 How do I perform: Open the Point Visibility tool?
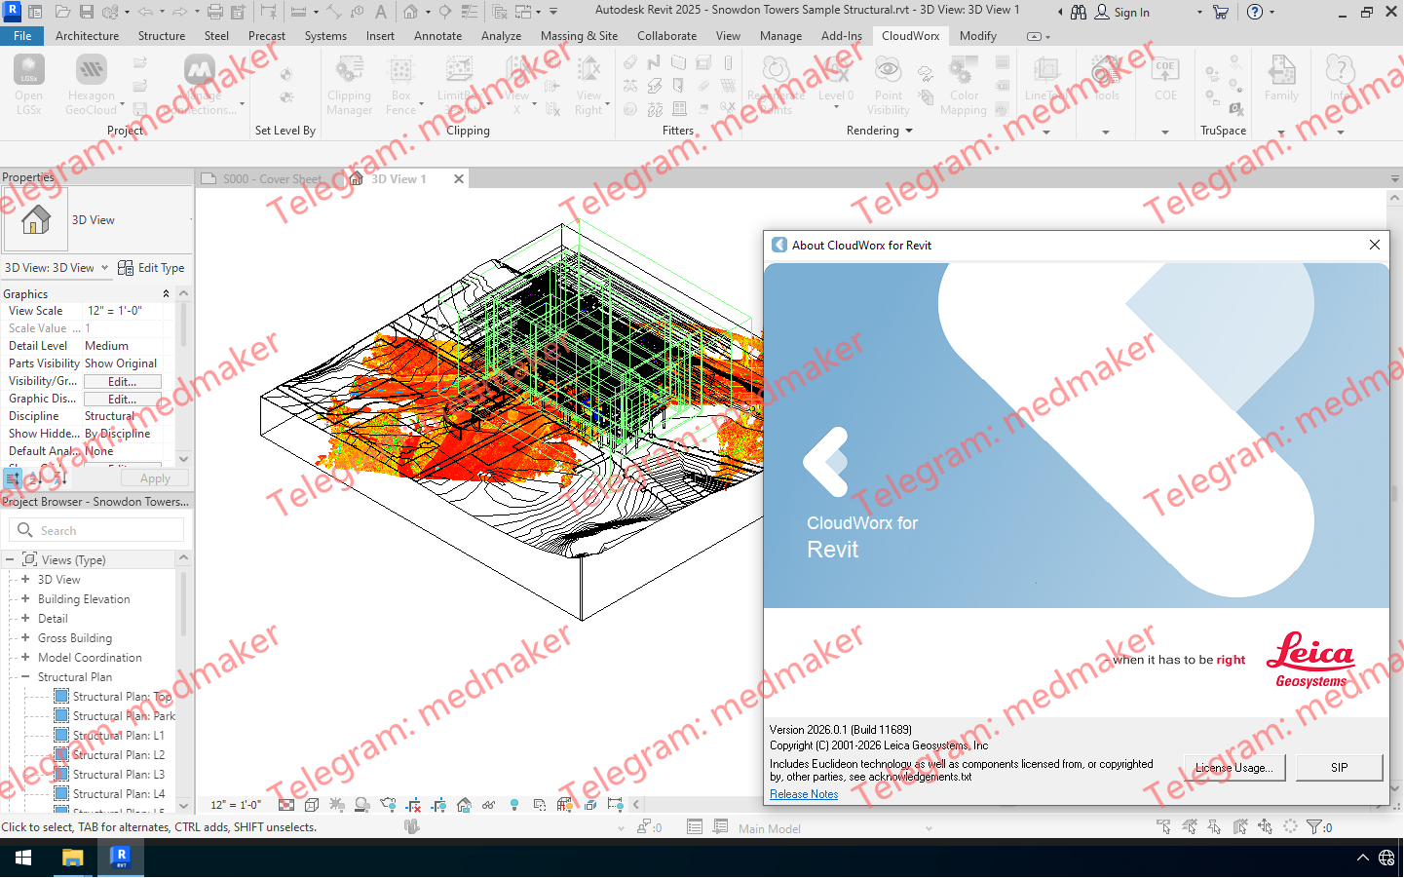pos(888,84)
